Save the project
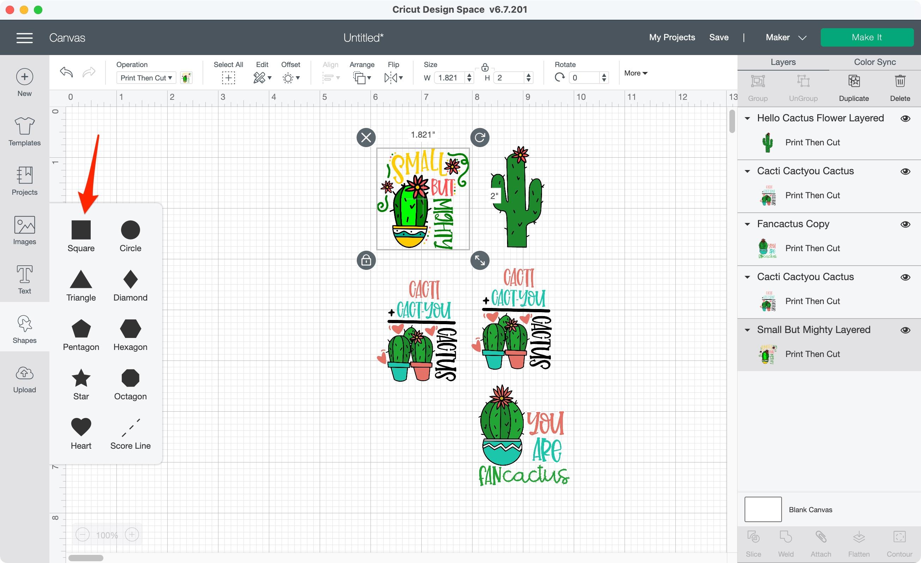921x563 pixels. [718, 37]
